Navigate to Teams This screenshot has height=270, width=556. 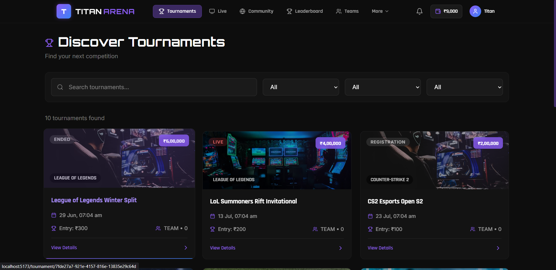pos(347,11)
